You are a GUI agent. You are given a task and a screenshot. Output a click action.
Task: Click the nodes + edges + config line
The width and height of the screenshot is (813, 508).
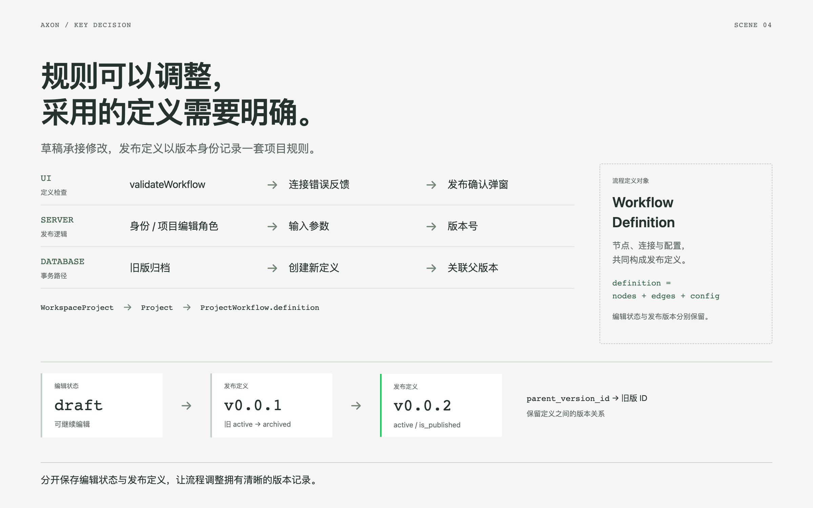666,296
